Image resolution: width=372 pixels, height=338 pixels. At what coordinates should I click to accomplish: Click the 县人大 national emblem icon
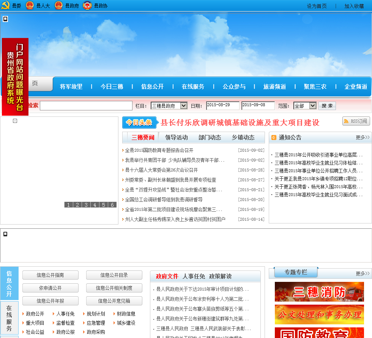click(x=30, y=5)
